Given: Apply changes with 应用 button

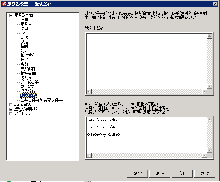Looking at the screenshot, I should coord(182,173).
